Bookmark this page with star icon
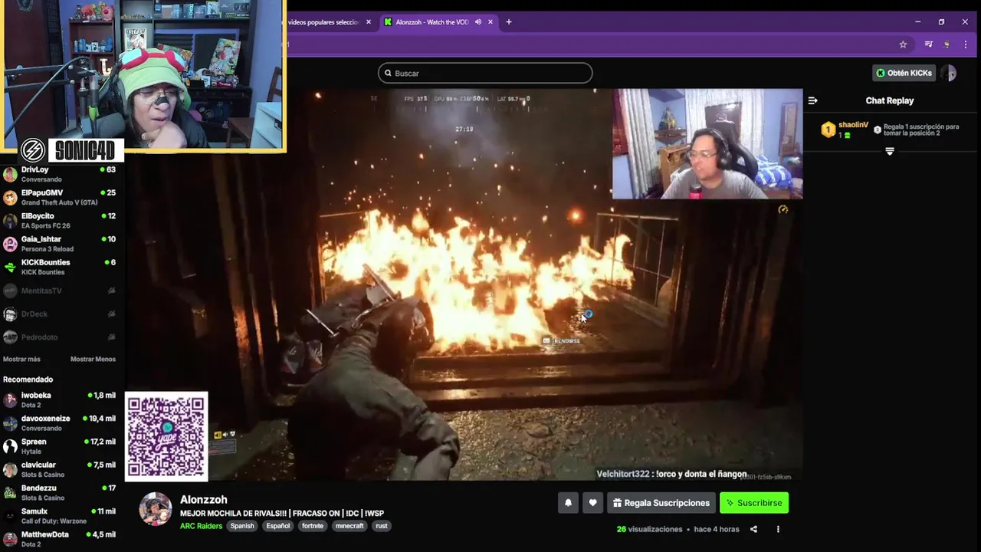Viewport: 981px width, 552px height. click(x=903, y=44)
